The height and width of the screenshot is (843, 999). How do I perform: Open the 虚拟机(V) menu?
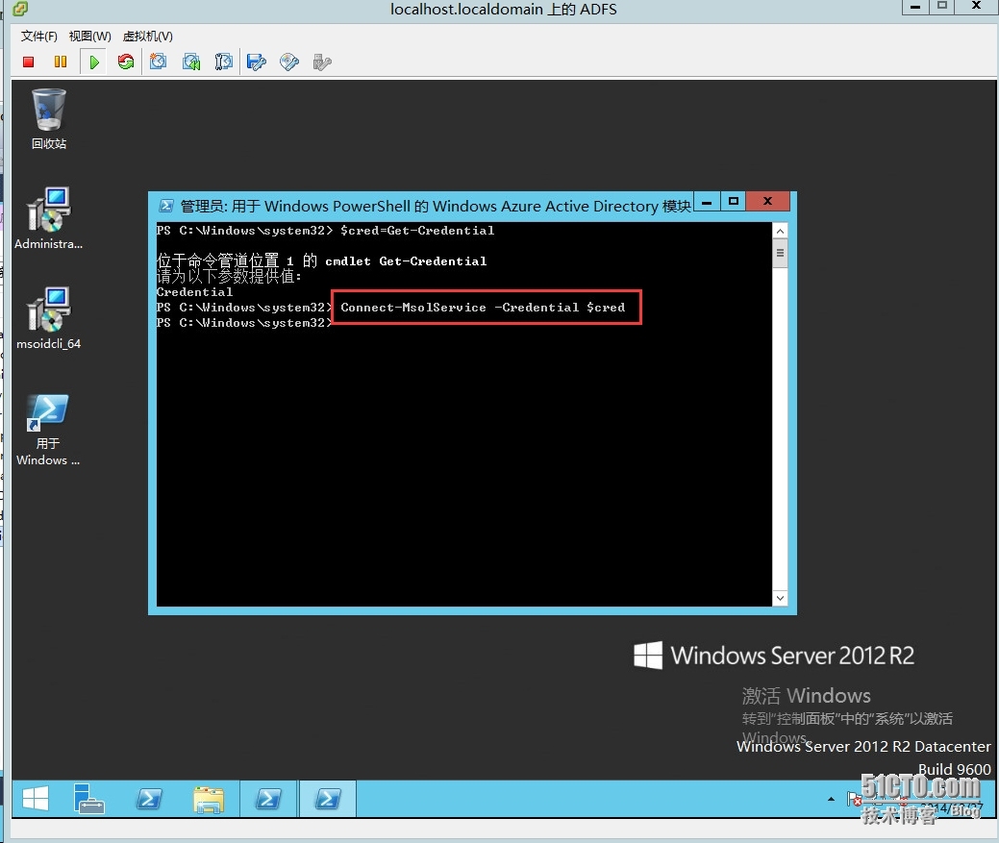[147, 37]
